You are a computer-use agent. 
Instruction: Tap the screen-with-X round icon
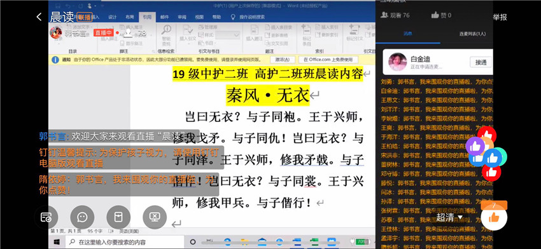(x=155, y=217)
